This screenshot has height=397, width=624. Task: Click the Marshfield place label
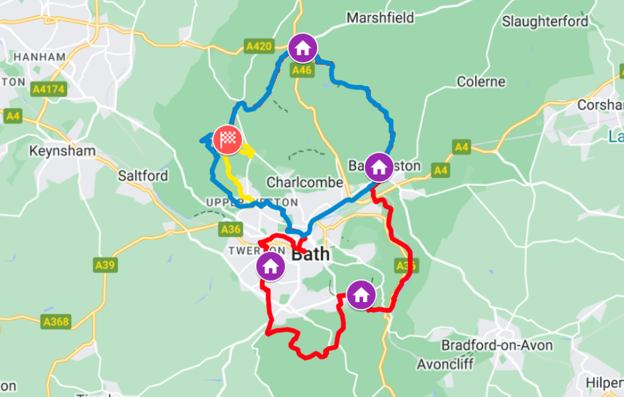point(380,18)
